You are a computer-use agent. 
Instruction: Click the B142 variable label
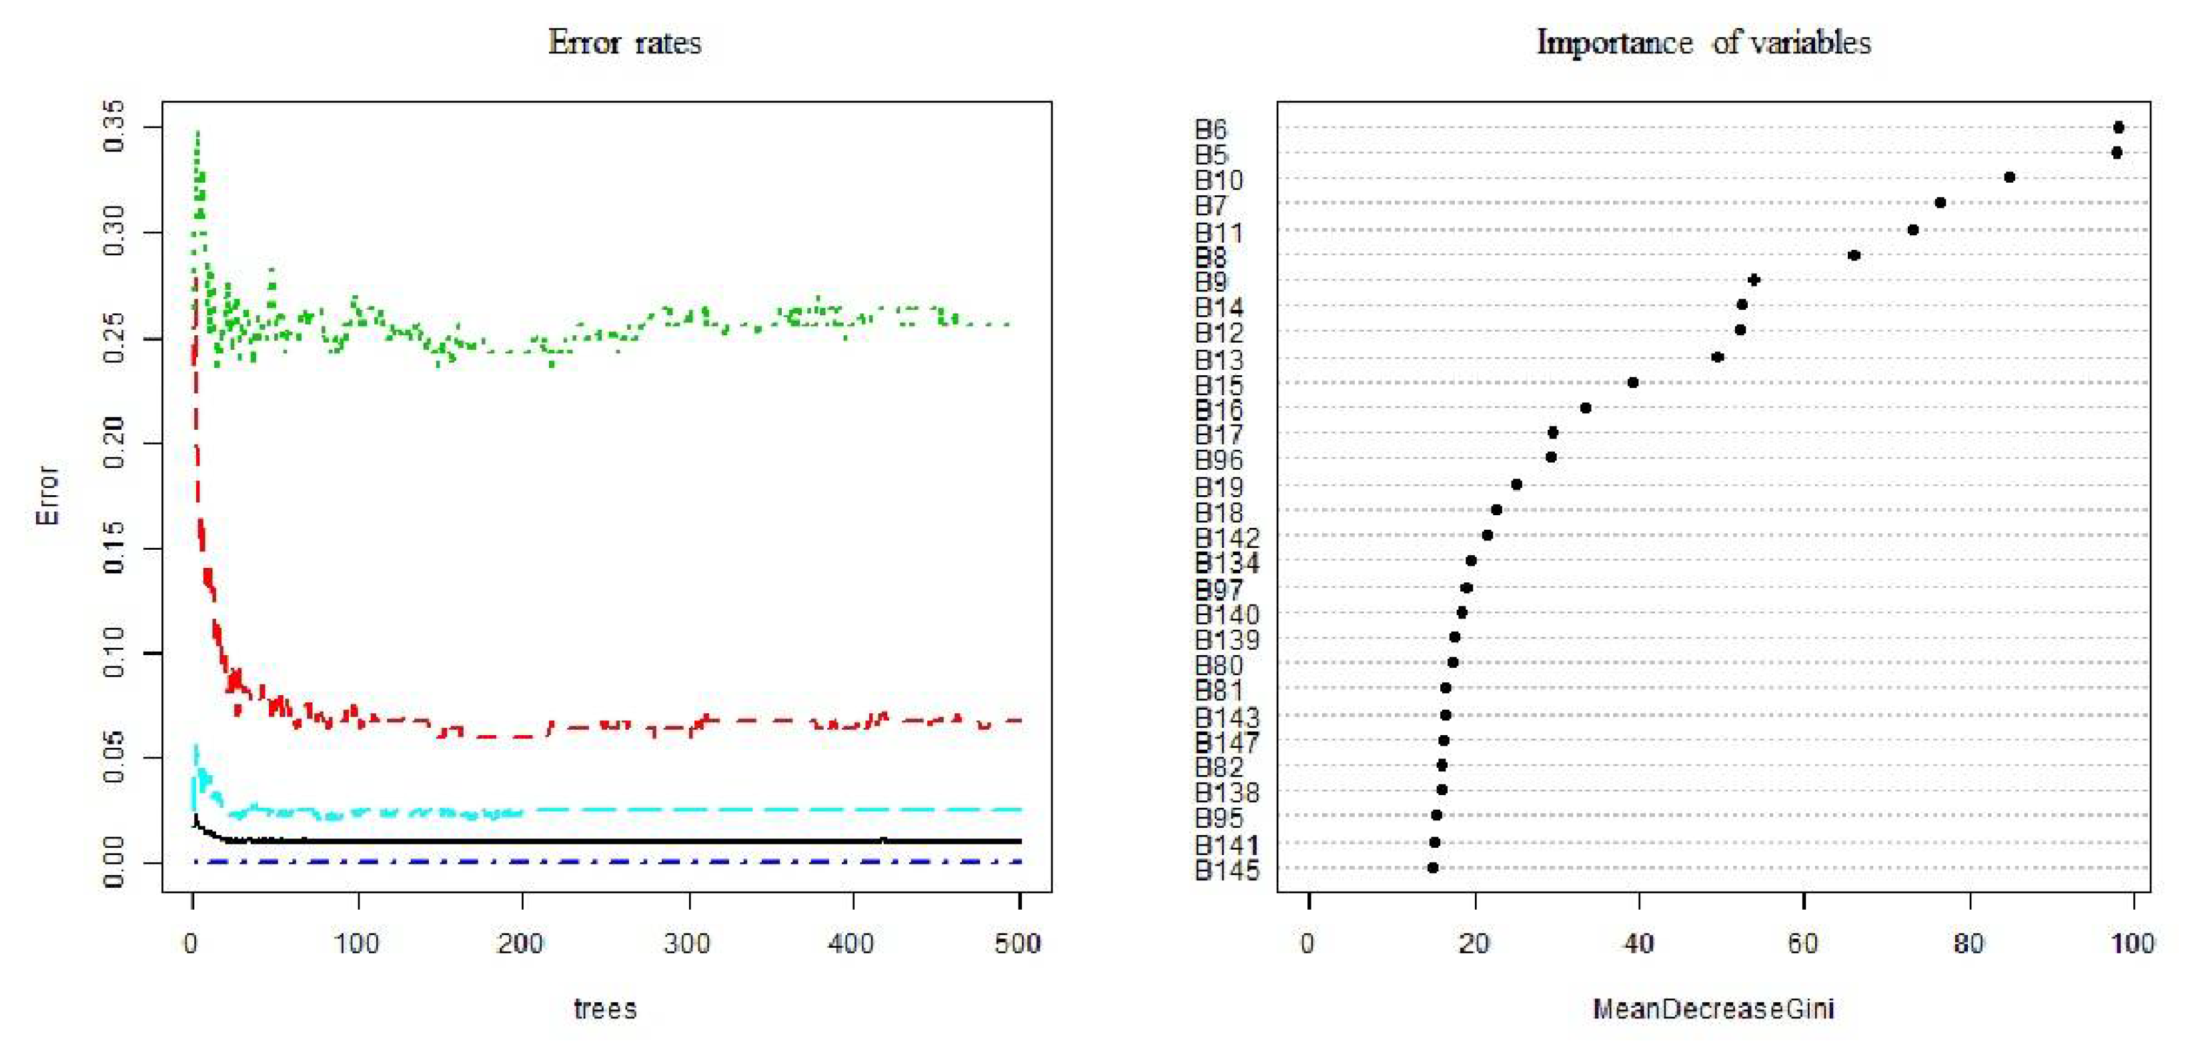(1227, 538)
